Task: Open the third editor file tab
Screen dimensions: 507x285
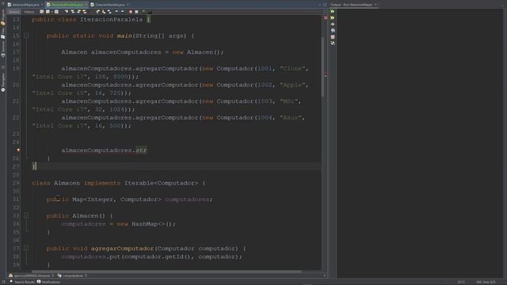Action: 109,5
